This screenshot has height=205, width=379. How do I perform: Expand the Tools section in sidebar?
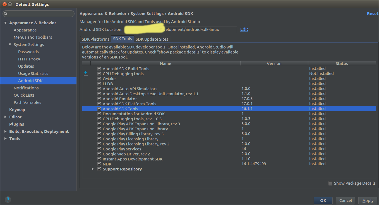click(x=5, y=139)
